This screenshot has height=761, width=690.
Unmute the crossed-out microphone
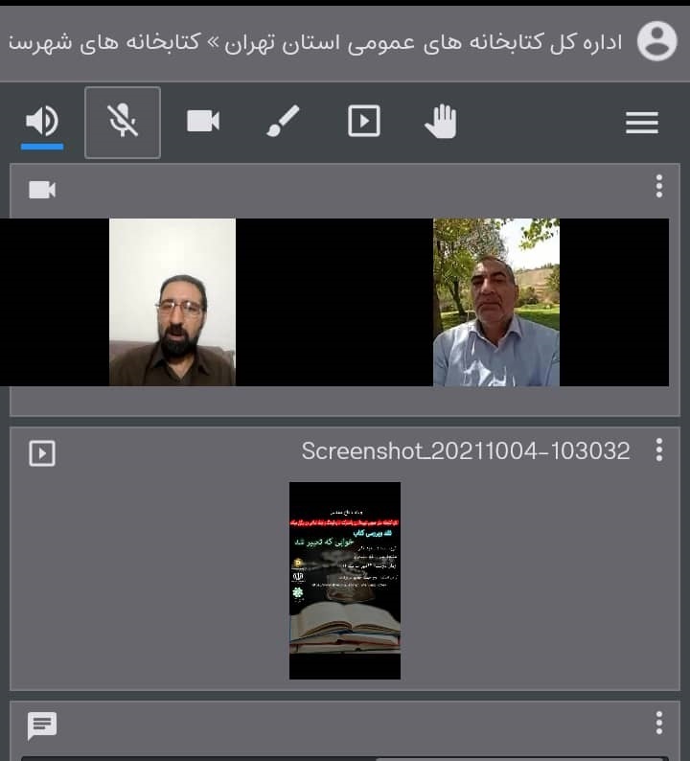click(x=123, y=122)
